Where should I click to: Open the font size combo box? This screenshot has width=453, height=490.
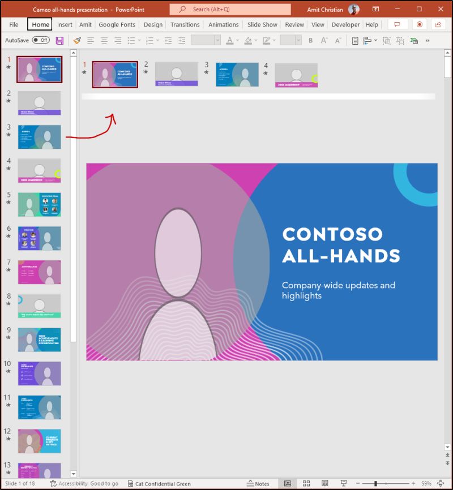click(290, 40)
